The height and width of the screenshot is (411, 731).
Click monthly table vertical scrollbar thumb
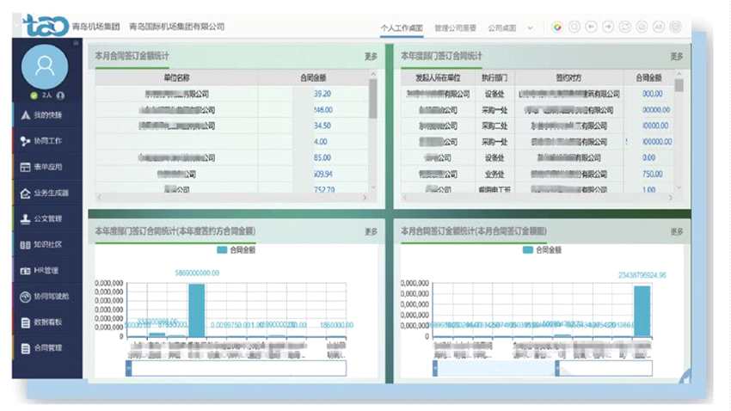point(373,98)
